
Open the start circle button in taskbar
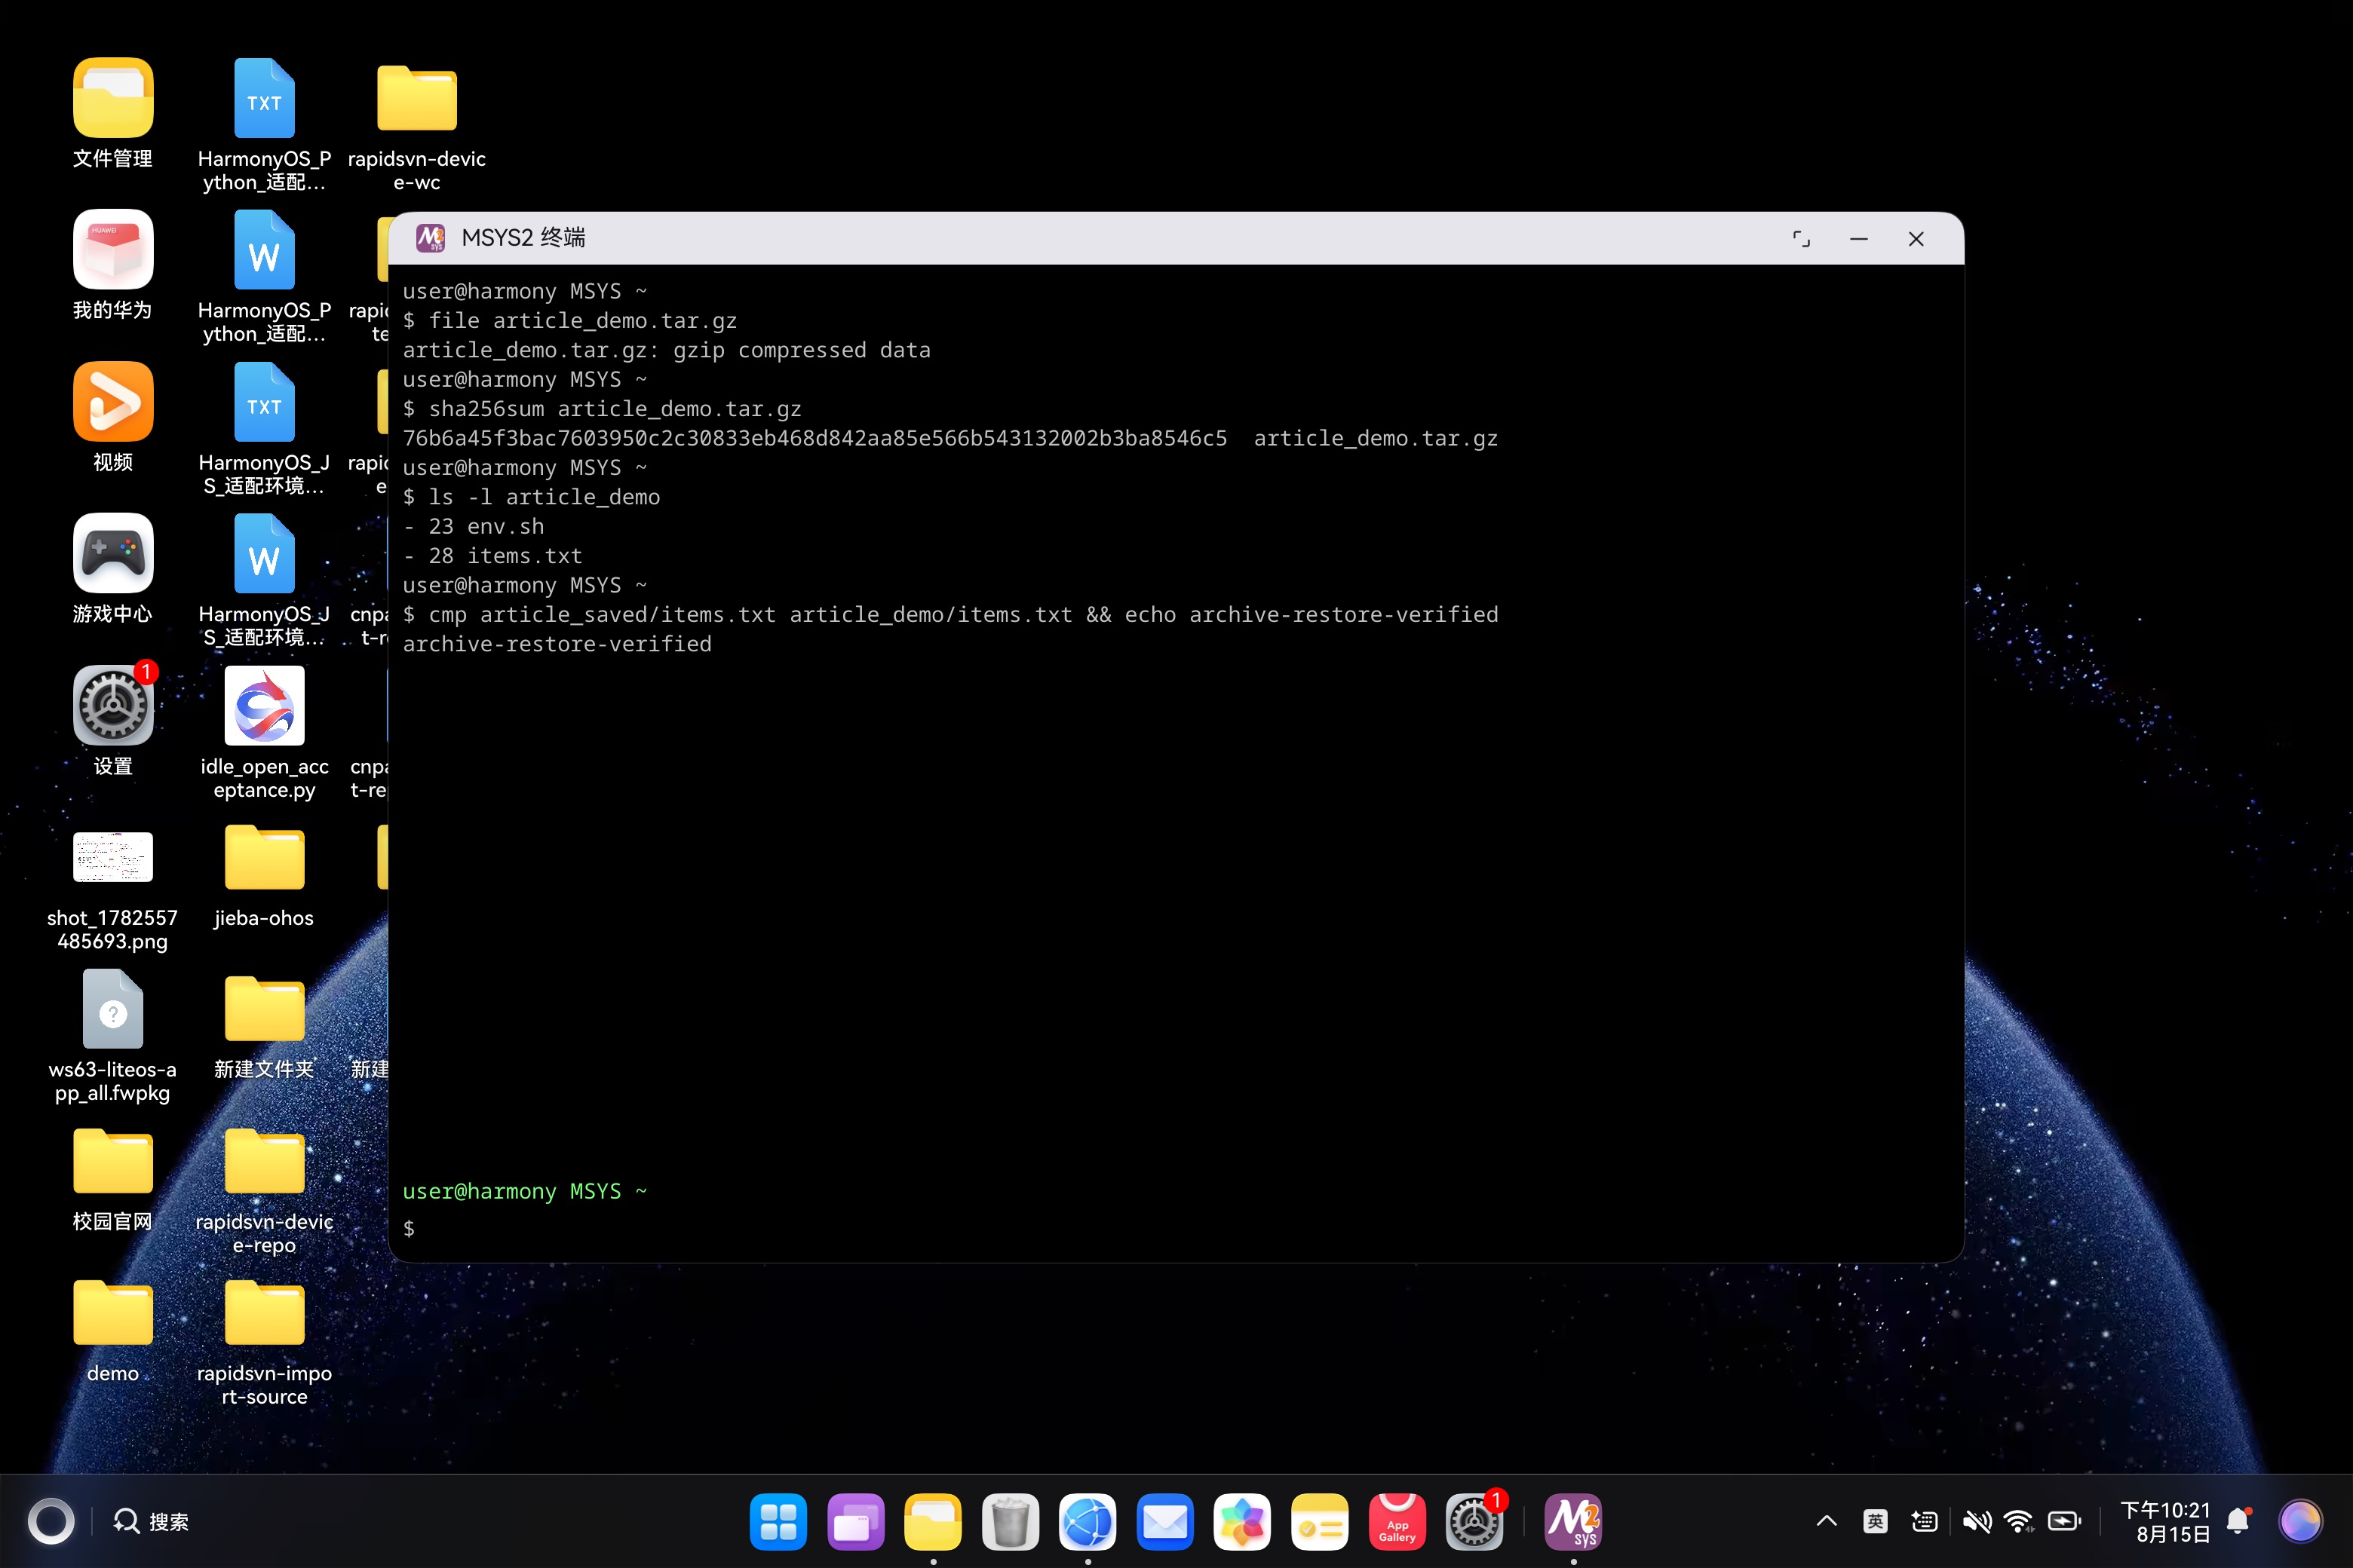(51, 1521)
